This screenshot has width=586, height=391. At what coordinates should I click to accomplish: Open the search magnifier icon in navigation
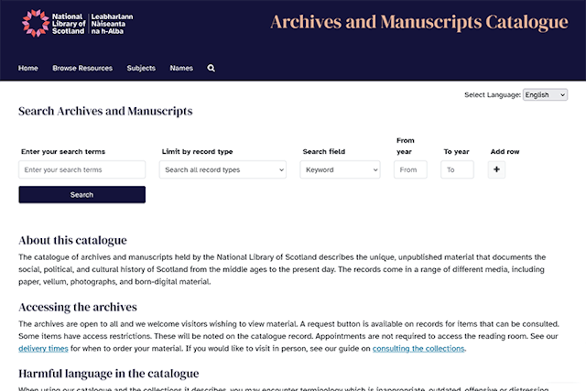(212, 68)
